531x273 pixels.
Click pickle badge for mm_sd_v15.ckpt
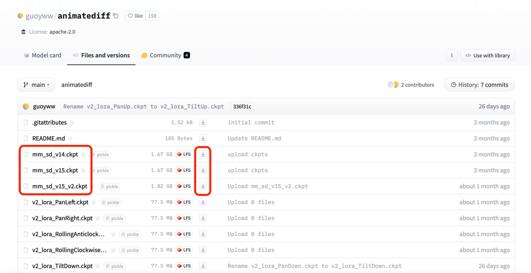100,171
